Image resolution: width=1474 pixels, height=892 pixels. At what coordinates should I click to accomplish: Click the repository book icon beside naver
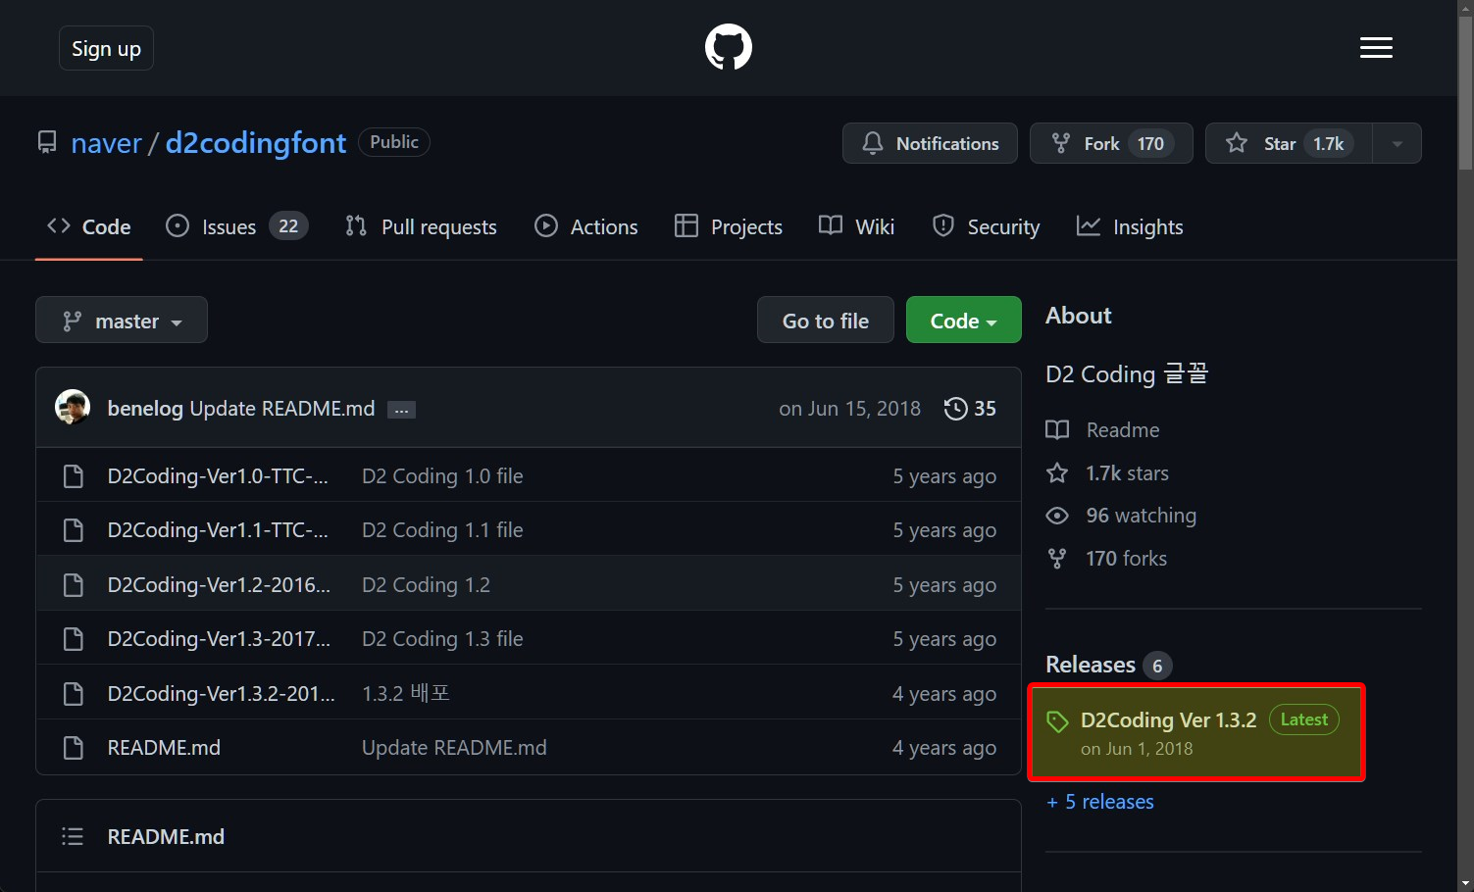(47, 143)
